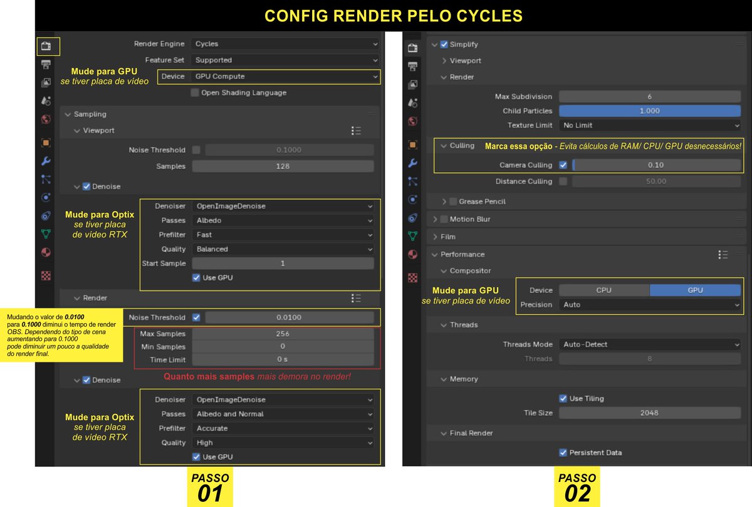Open the Texture properties checkered icon
Image resolution: width=752 pixels, height=507 pixels.
point(46,274)
